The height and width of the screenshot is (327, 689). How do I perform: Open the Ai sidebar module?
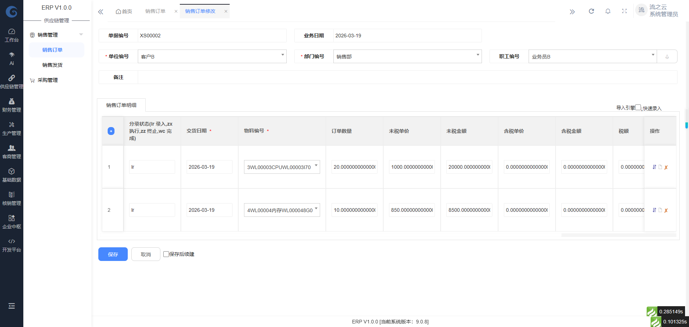11,57
